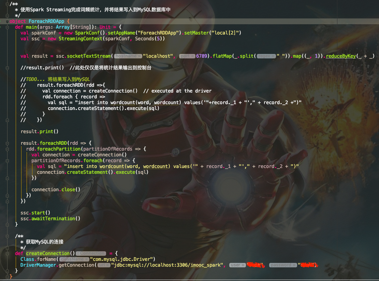Screen dimensions: 379x281
Task: Click fold end marker beside main's closing brace
Action: point(7,225)
